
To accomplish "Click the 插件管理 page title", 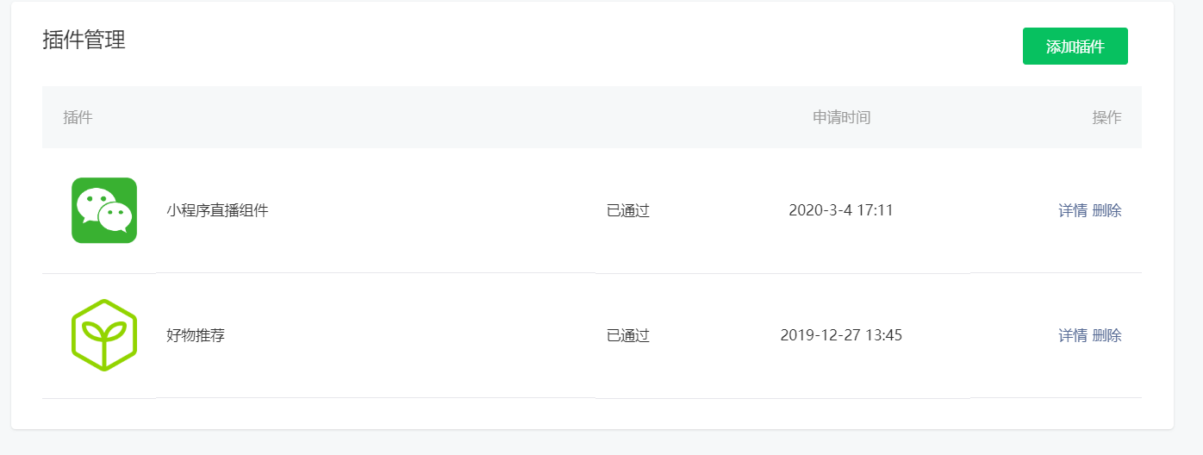I will pos(84,40).
